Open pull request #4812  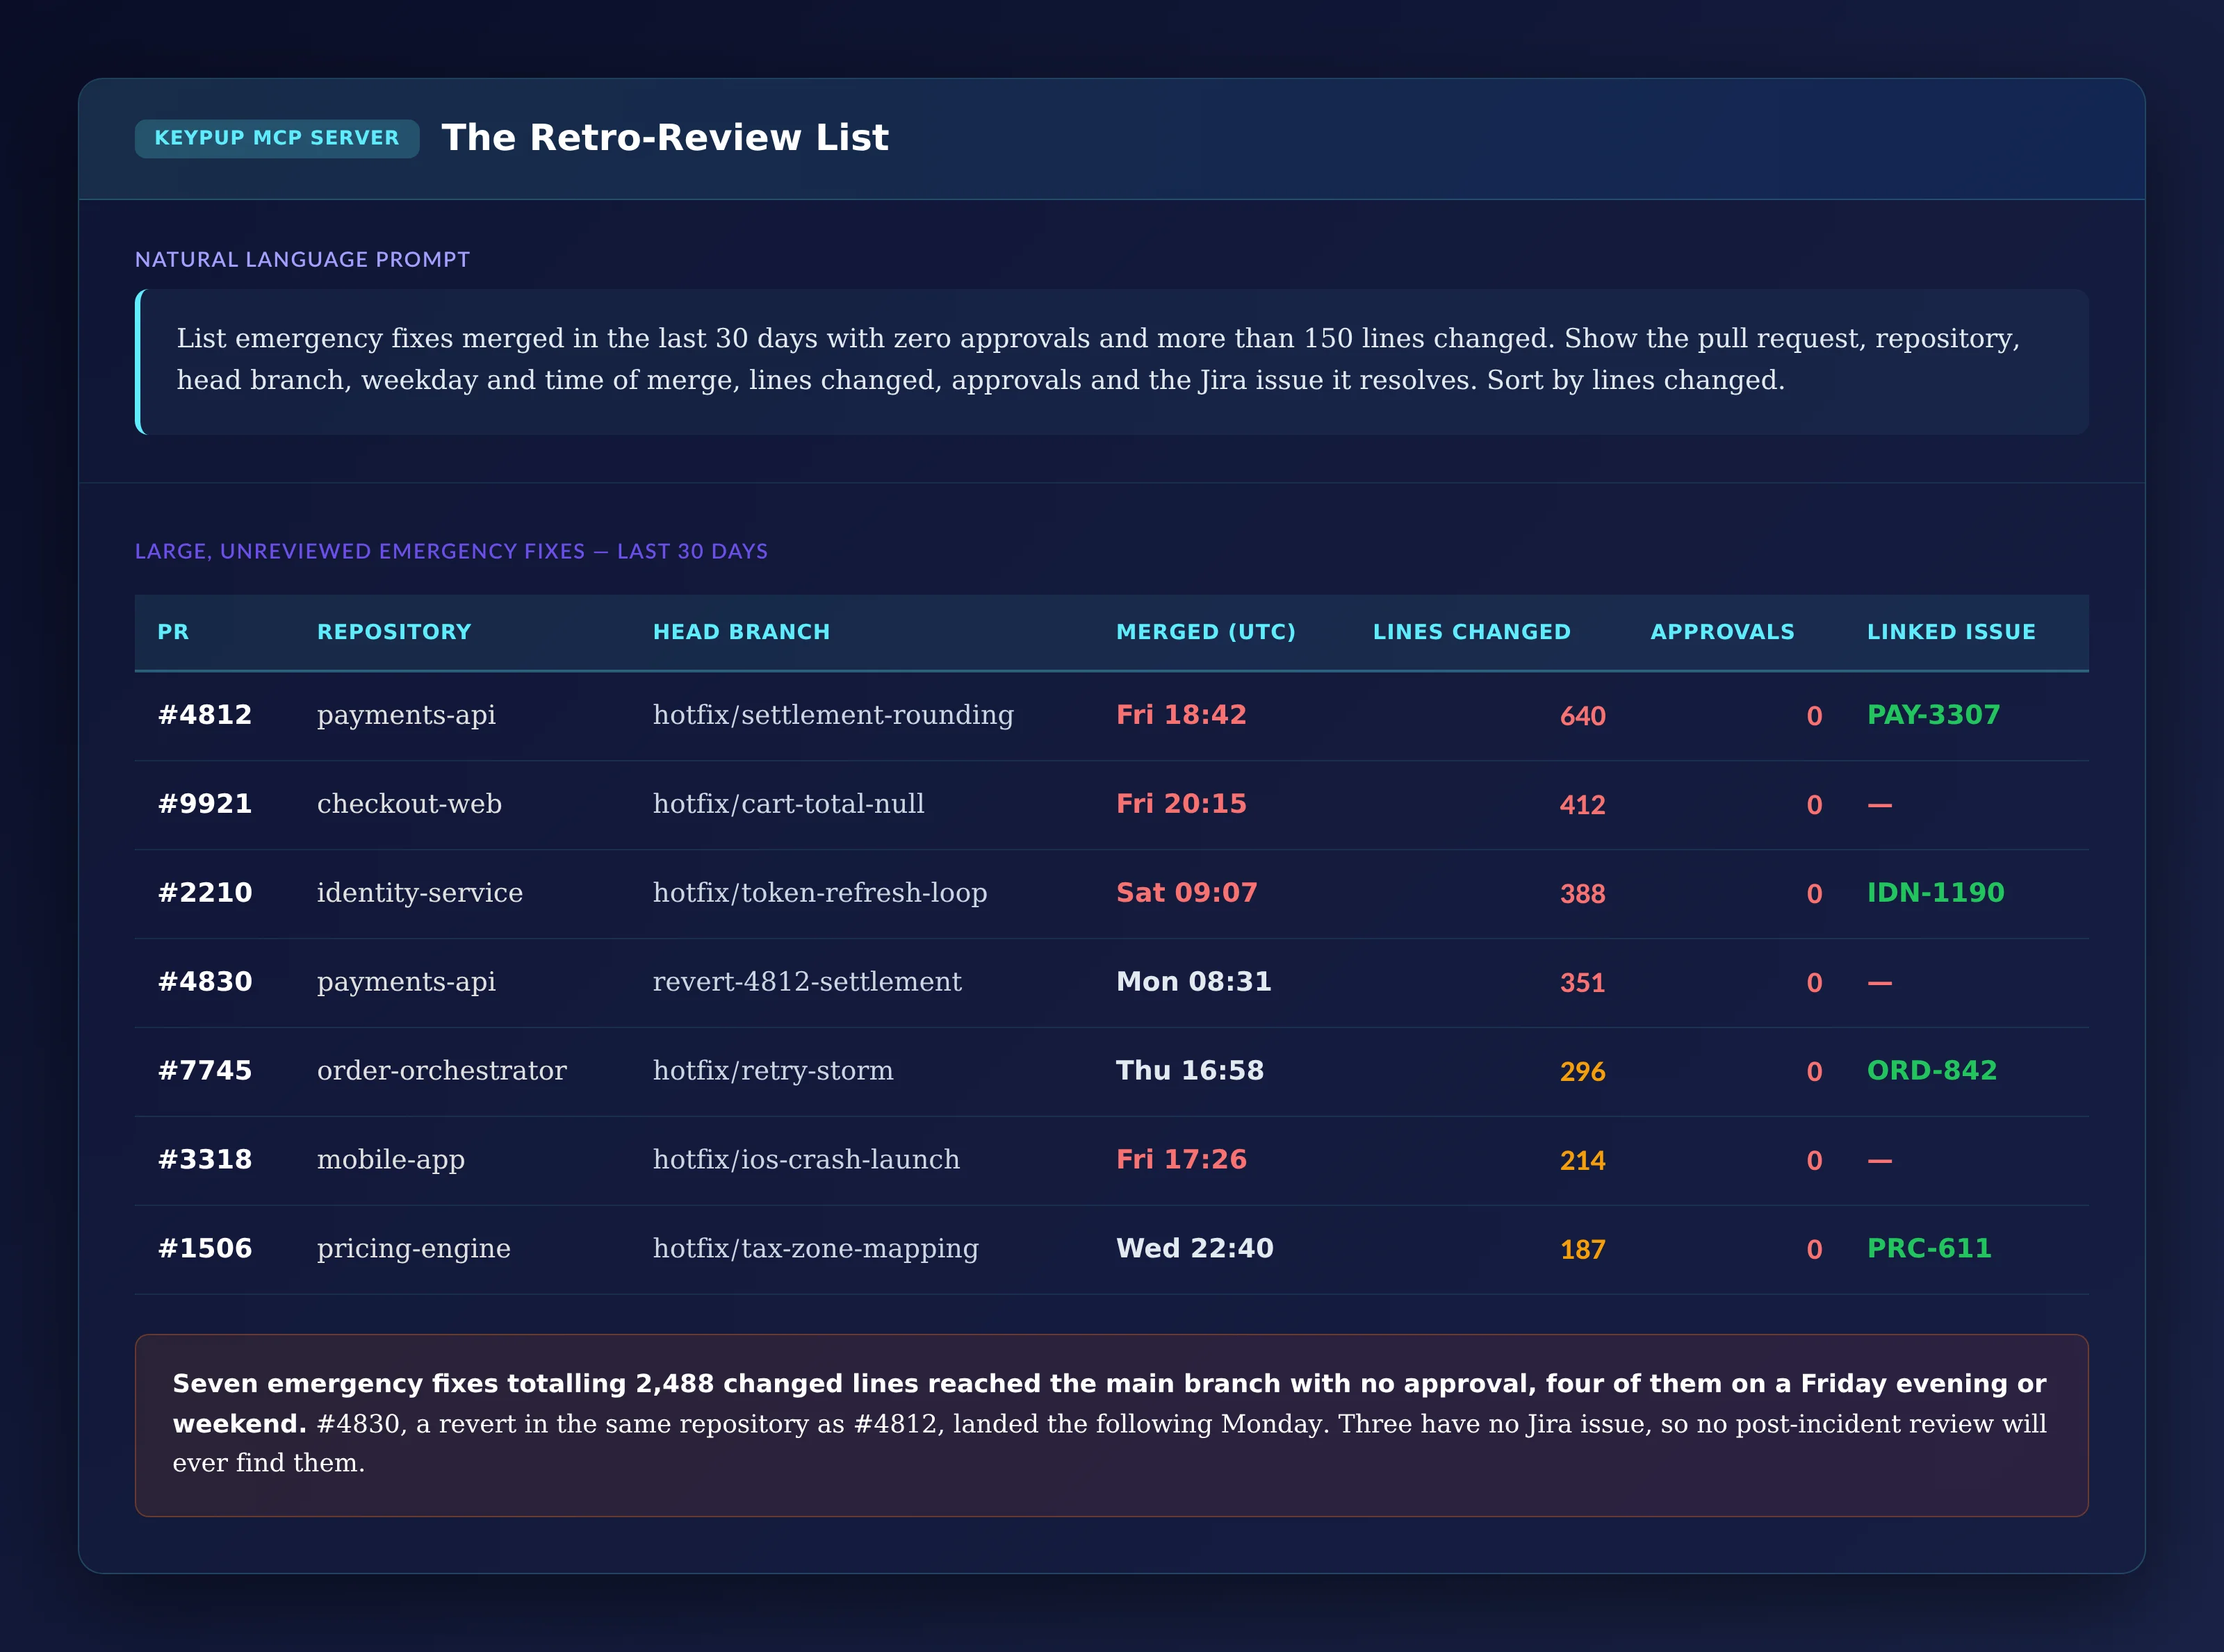click(x=205, y=715)
